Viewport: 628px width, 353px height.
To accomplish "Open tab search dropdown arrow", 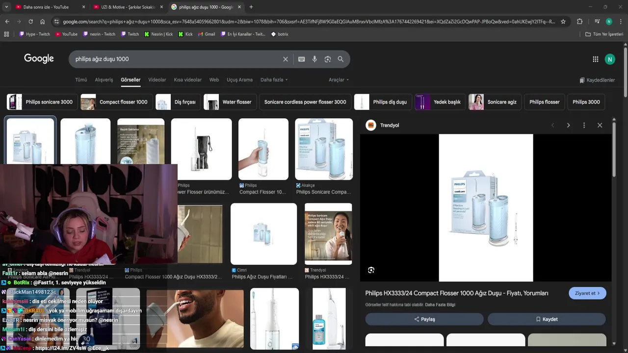I will 6,7.
